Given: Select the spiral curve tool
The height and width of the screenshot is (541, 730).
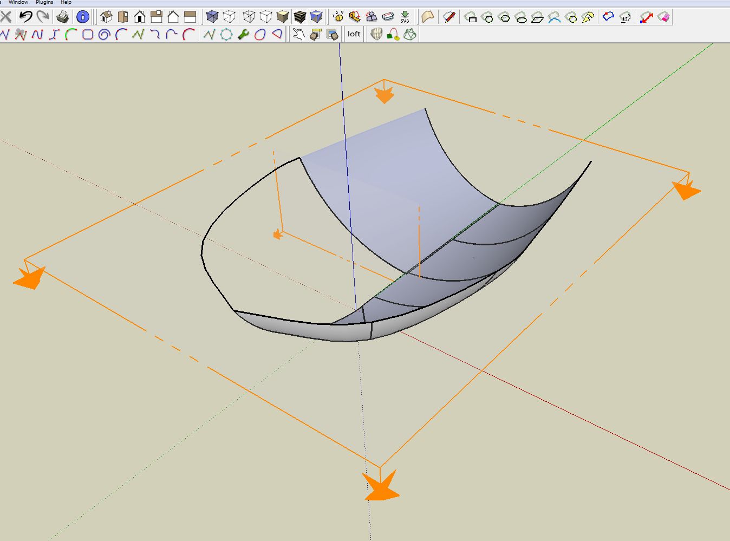Looking at the screenshot, I should 104,35.
